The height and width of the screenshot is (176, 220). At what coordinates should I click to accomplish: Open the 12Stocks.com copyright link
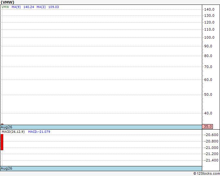[x=206, y=174]
